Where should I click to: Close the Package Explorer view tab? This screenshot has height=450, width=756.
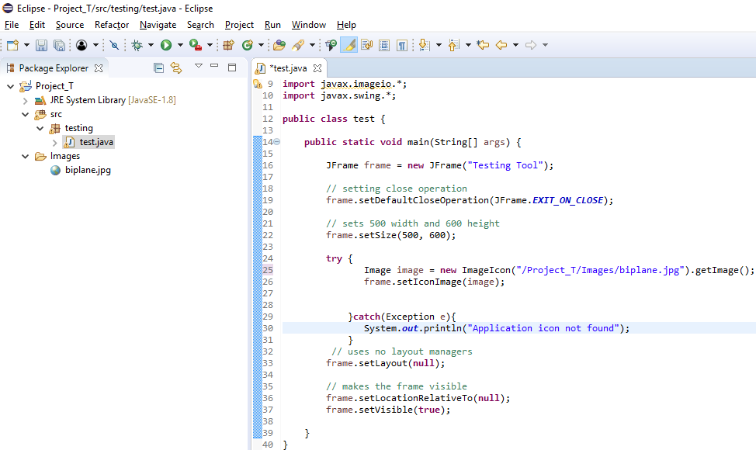pos(98,68)
